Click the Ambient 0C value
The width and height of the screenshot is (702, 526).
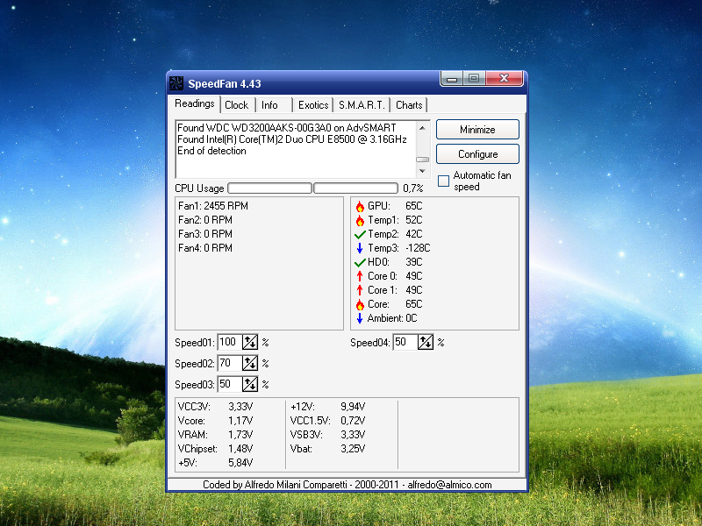click(411, 318)
